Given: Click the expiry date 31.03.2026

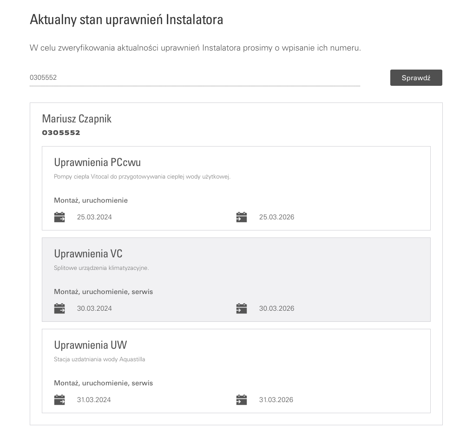Looking at the screenshot, I should pyautogui.click(x=276, y=400).
